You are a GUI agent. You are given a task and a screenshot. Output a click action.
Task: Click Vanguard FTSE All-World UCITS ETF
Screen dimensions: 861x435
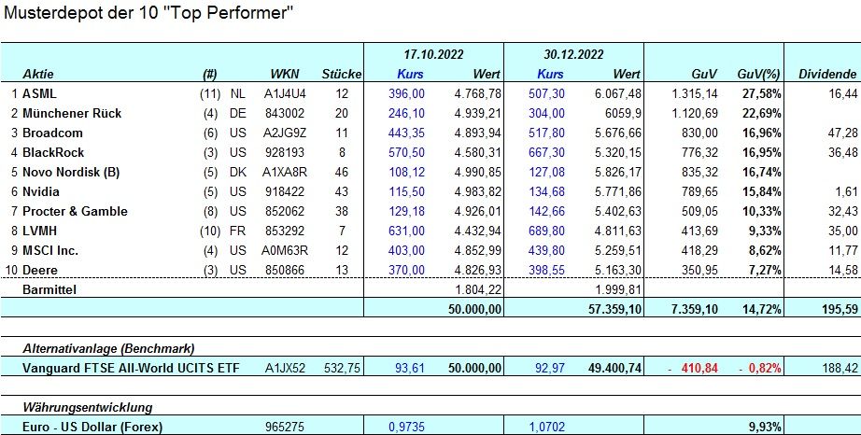pos(132,368)
